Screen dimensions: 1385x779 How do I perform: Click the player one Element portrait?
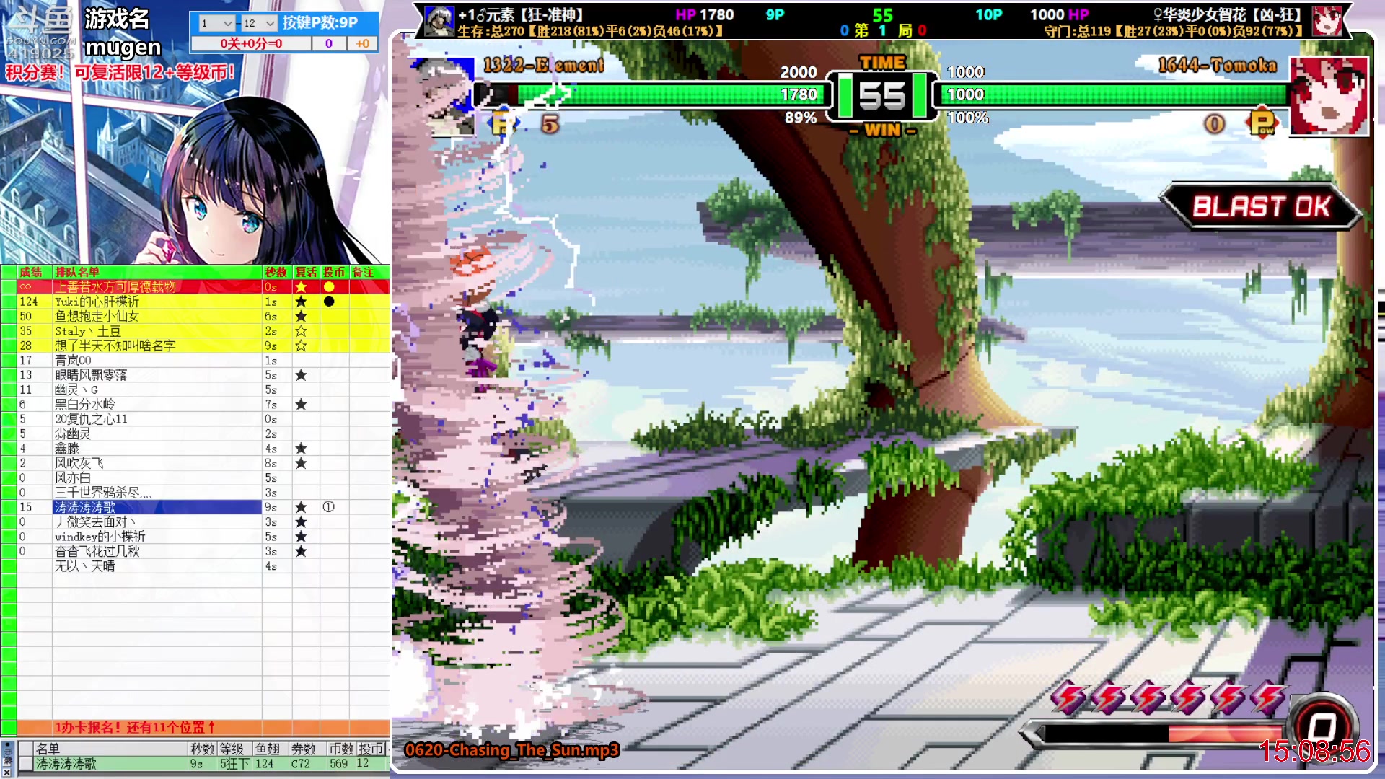pyautogui.click(x=445, y=96)
